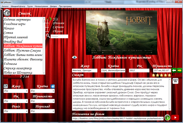Set rating to fifth star
This screenshot has height=123, width=183.
[x=169, y=75]
